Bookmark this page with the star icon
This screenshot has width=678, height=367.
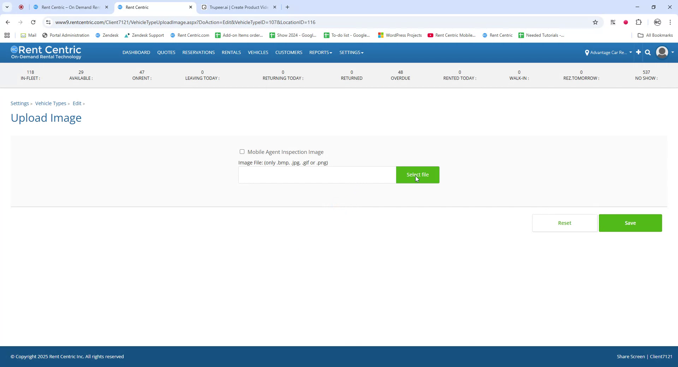coord(595,22)
